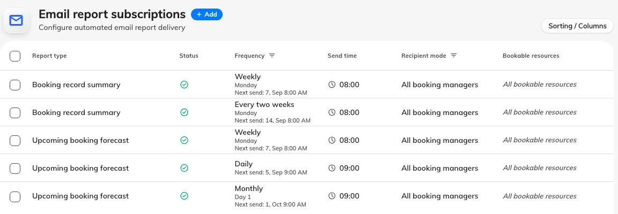Image resolution: width=618 pixels, height=214 pixels.
Task: Click the 09:00 send time in the Daily row
Action: pos(349,168)
